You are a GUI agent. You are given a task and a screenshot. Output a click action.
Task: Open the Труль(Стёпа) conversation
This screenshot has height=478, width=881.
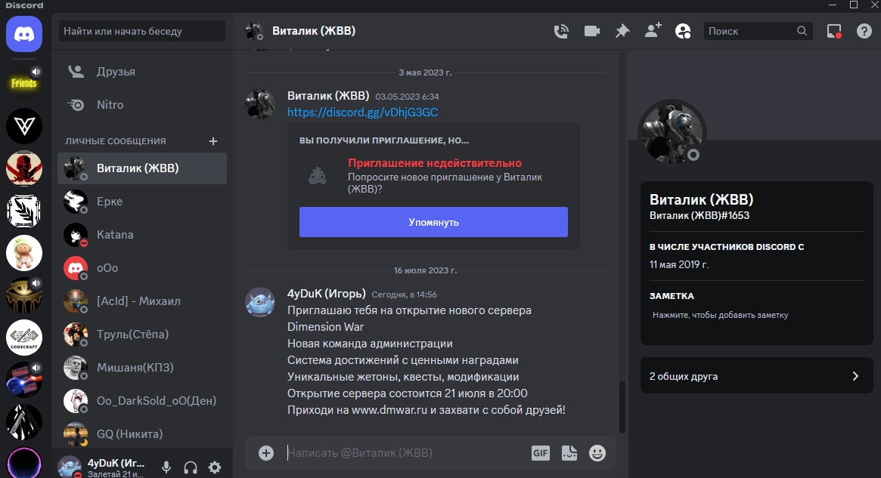[x=142, y=335]
